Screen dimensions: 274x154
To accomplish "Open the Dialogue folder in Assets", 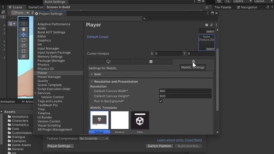I will 16,137.
